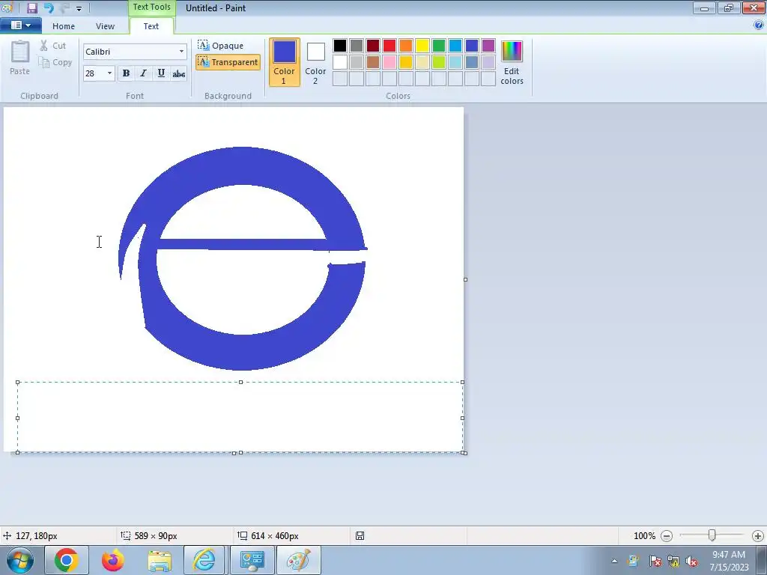The height and width of the screenshot is (575, 767).
Task: Click inside the text box on canvas
Action: pos(240,417)
